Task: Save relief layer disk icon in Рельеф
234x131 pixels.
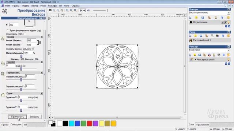Action: [200, 55]
